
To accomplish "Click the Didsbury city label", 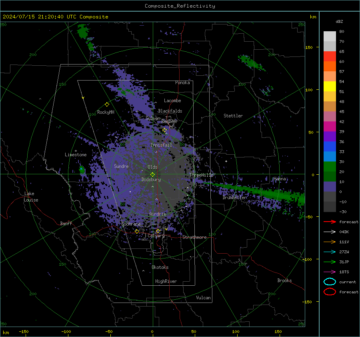I will pyautogui.click(x=151, y=180).
